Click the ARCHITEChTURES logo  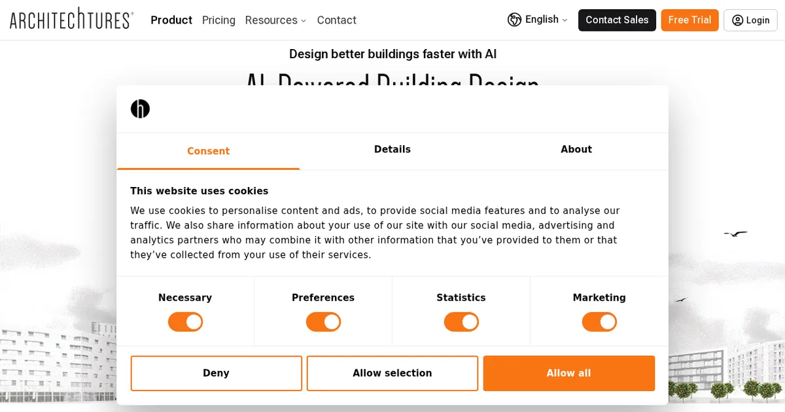coord(71,19)
